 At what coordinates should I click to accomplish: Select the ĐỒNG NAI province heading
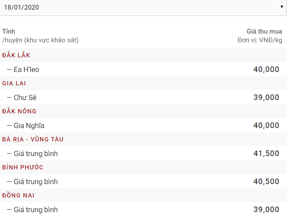[19, 195]
